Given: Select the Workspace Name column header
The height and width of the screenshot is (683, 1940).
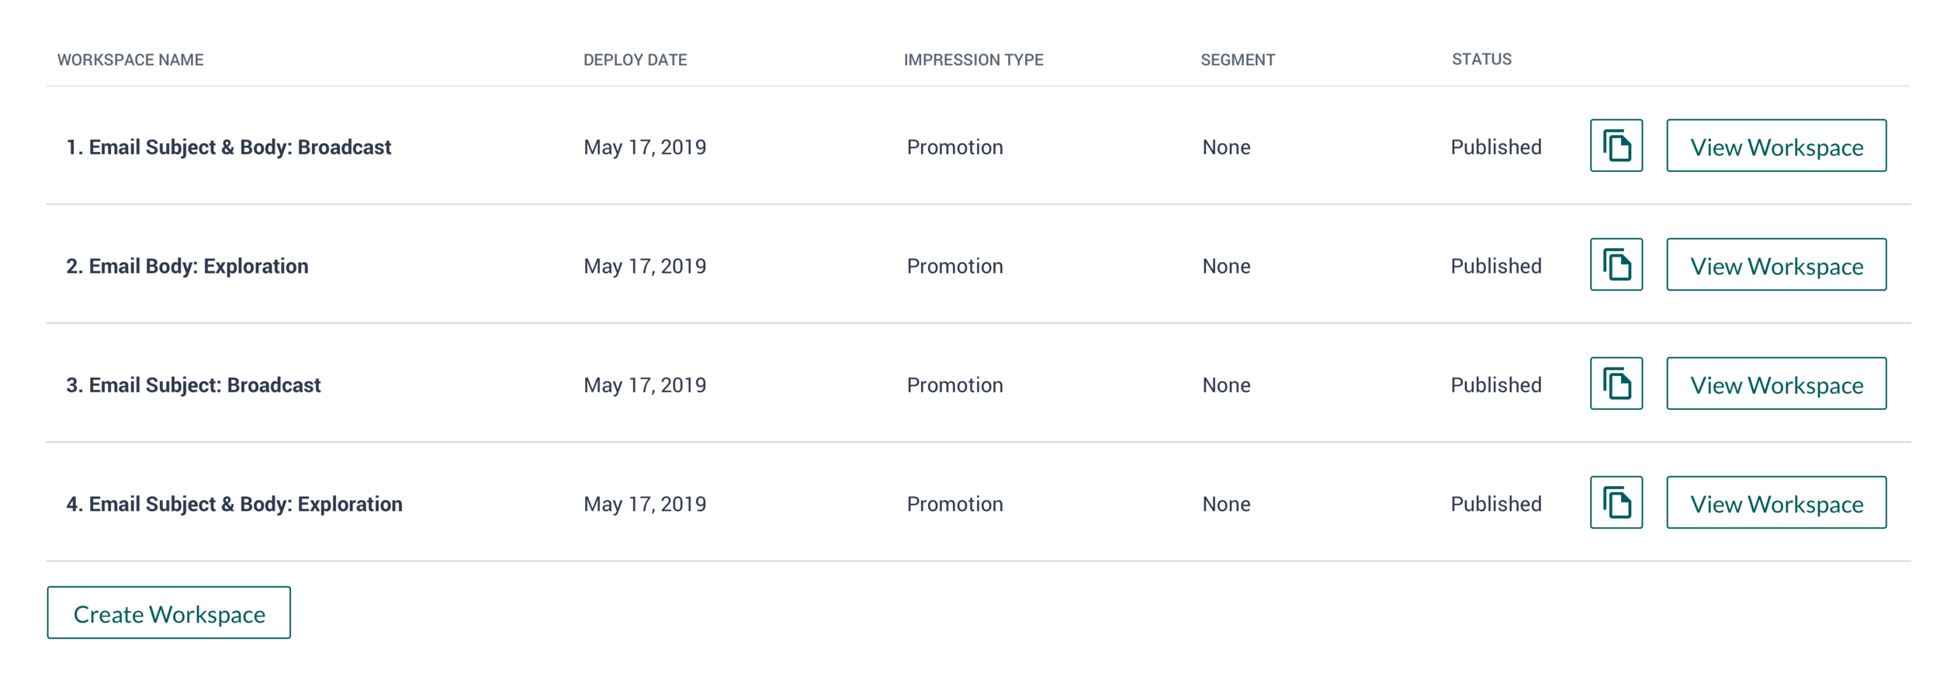Looking at the screenshot, I should 130,60.
